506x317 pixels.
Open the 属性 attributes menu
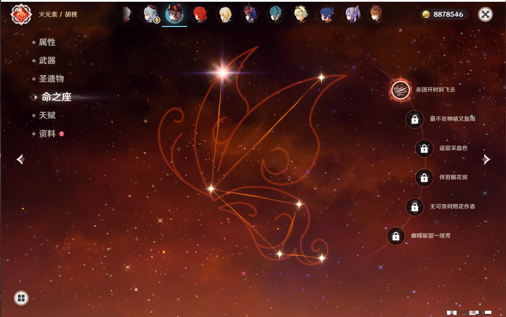click(x=47, y=42)
